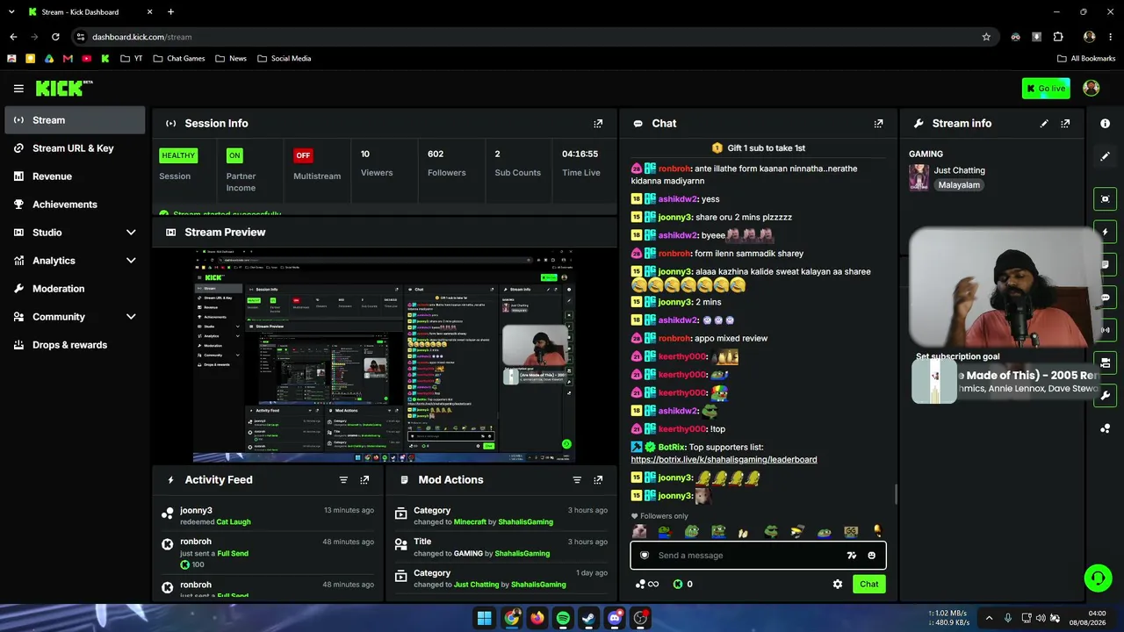Click the pencil icon in right toolbar
1124x632 pixels.
pos(1105,156)
